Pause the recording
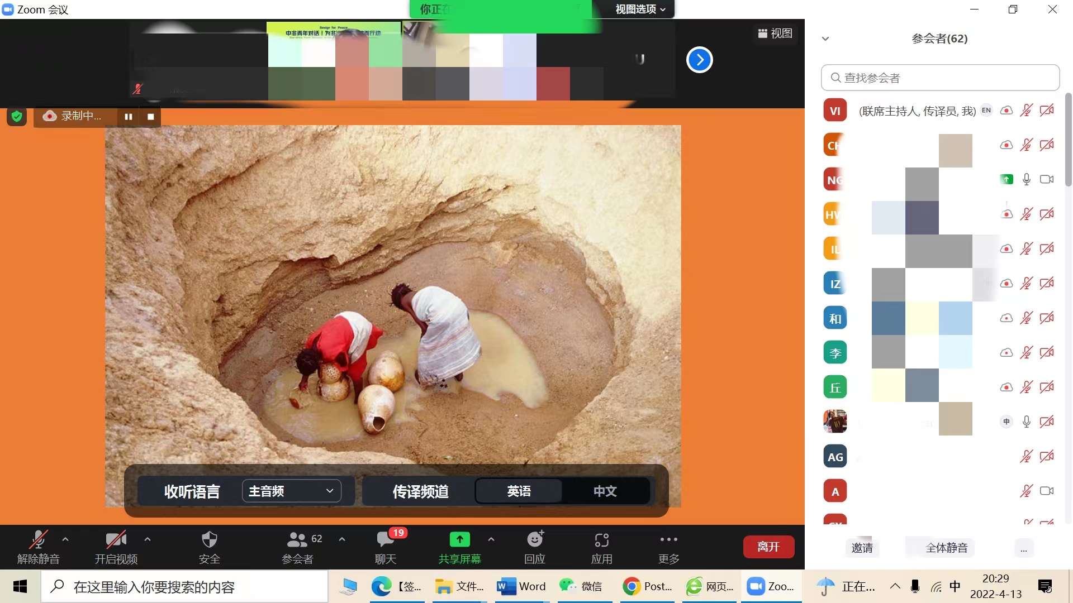This screenshot has width=1073, height=603. click(x=129, y=117)
